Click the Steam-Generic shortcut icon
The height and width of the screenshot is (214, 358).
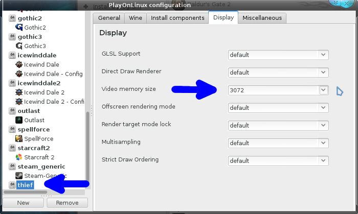[19, 176]
